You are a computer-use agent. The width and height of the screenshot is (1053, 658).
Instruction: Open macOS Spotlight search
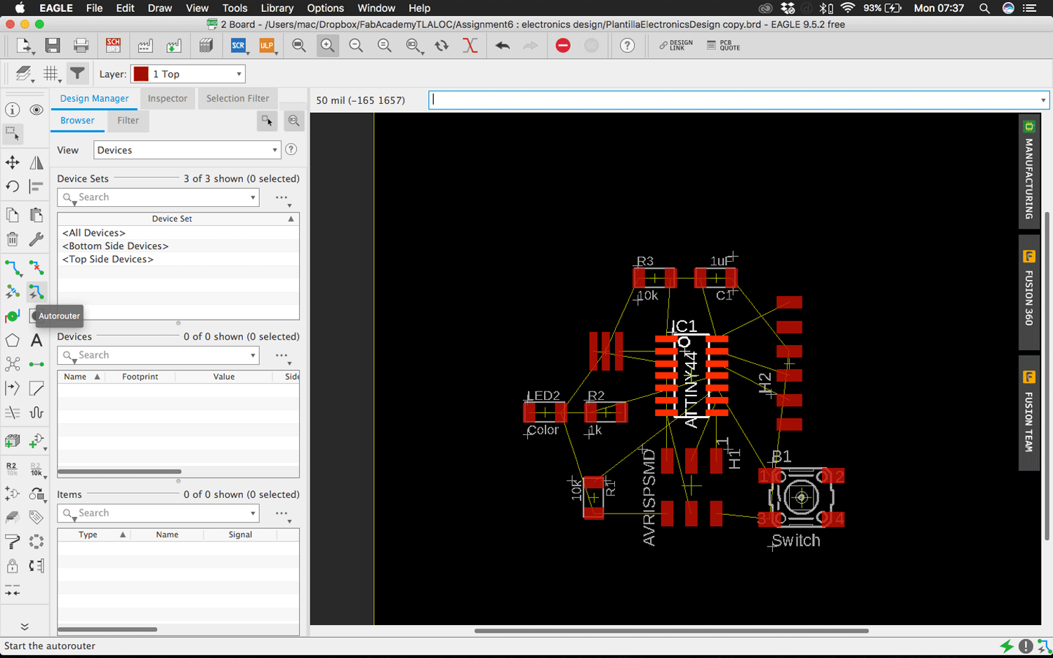(984, 8)
